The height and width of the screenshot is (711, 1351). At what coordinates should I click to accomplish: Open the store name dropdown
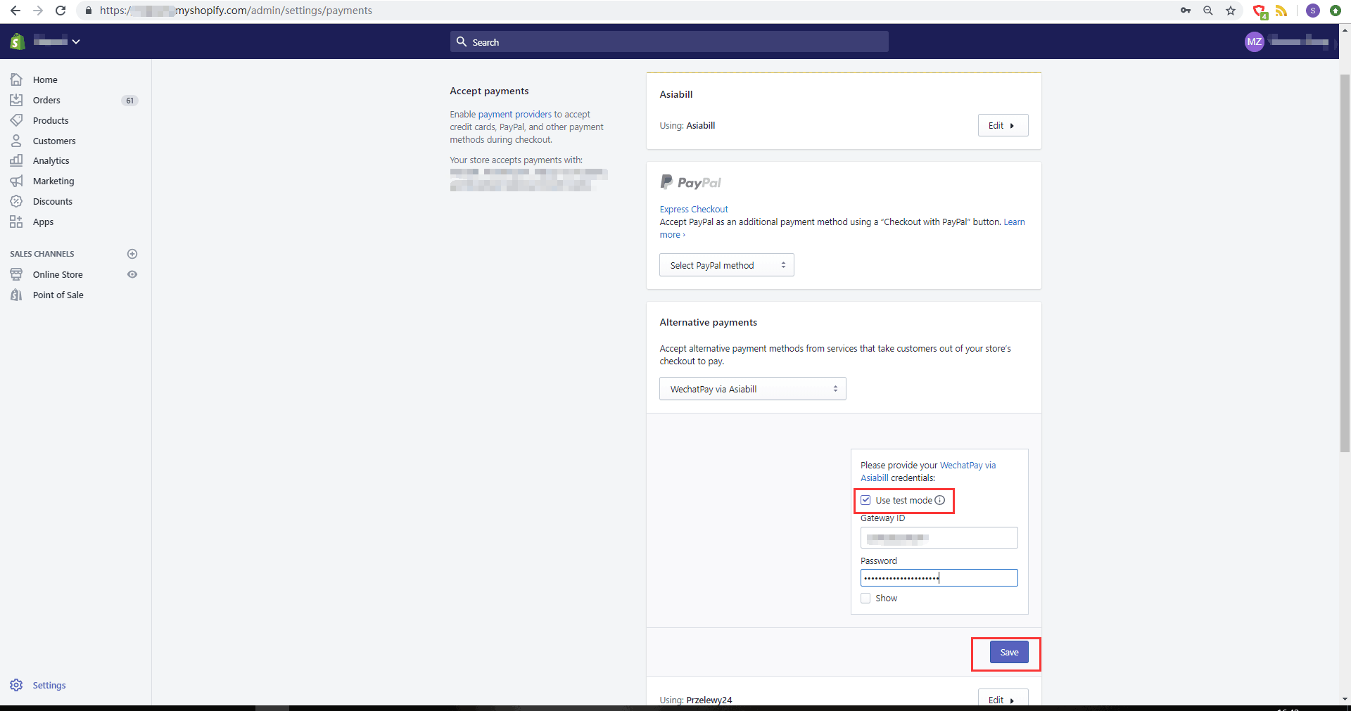pos(57,41)
